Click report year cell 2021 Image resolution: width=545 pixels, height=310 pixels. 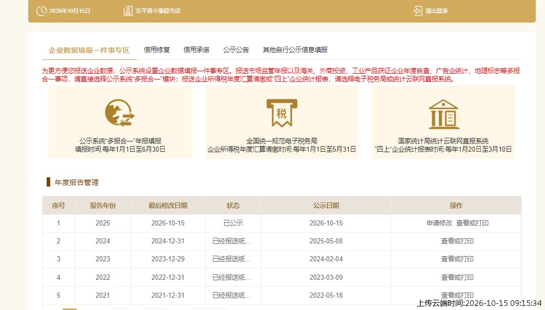103,296
